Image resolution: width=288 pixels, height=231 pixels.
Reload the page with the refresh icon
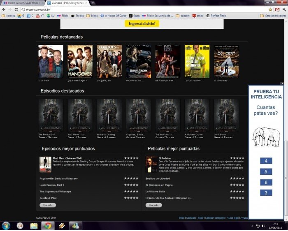click(x=16, y=9)
